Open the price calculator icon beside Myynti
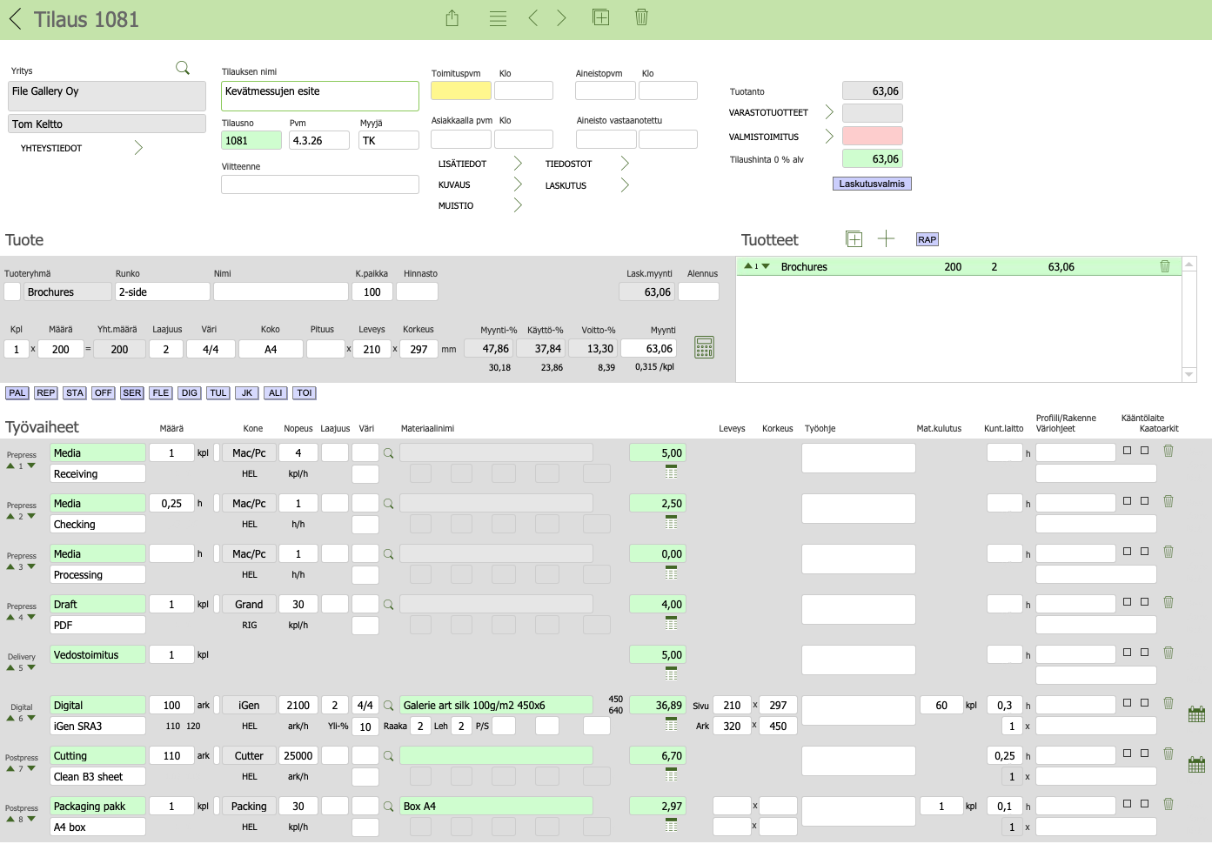 [x=705, y=347]
